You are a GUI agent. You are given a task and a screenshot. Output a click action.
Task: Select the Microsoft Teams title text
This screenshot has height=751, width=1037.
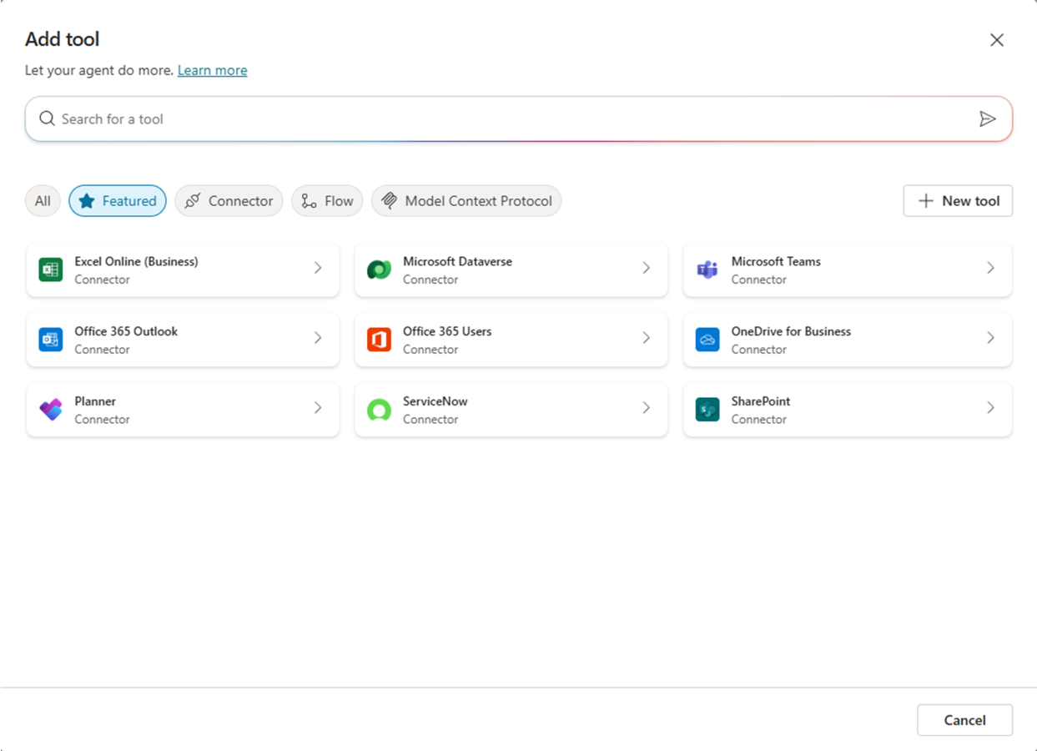coord(776,261)
